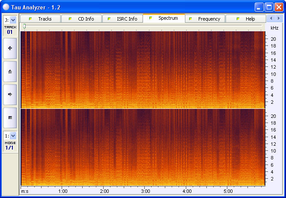Click upper channel spectrogram at 3:00
Viewport: 286px width, 198px height.
coord(145,69)
